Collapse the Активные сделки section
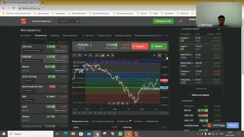The width and height of the screenshot is (244, 137). [x=180, y=29]
